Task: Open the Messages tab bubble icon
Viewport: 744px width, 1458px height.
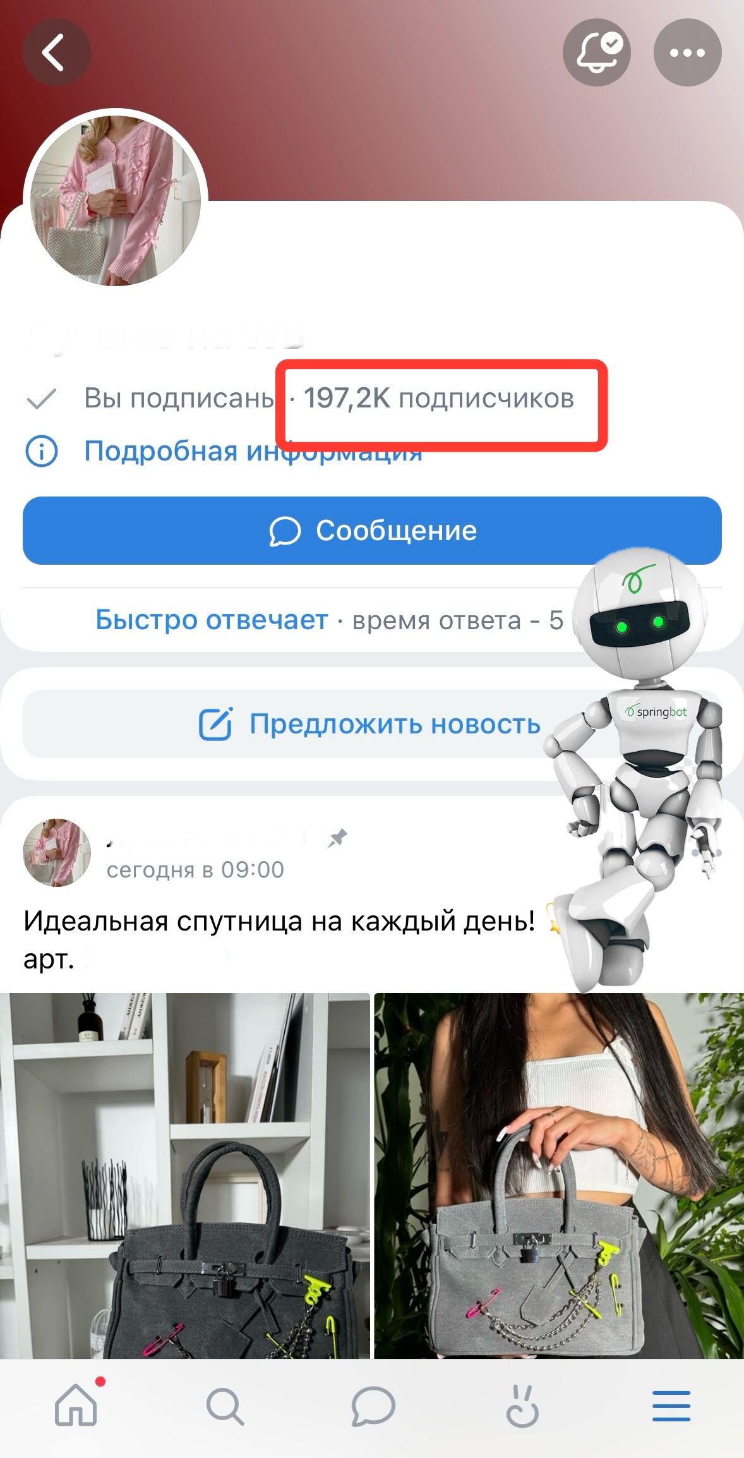Action: pos(373,1406)
